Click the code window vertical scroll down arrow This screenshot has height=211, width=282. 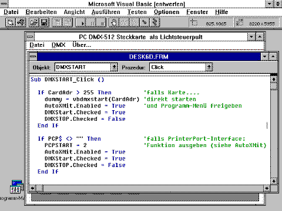(x=274, y=181)
